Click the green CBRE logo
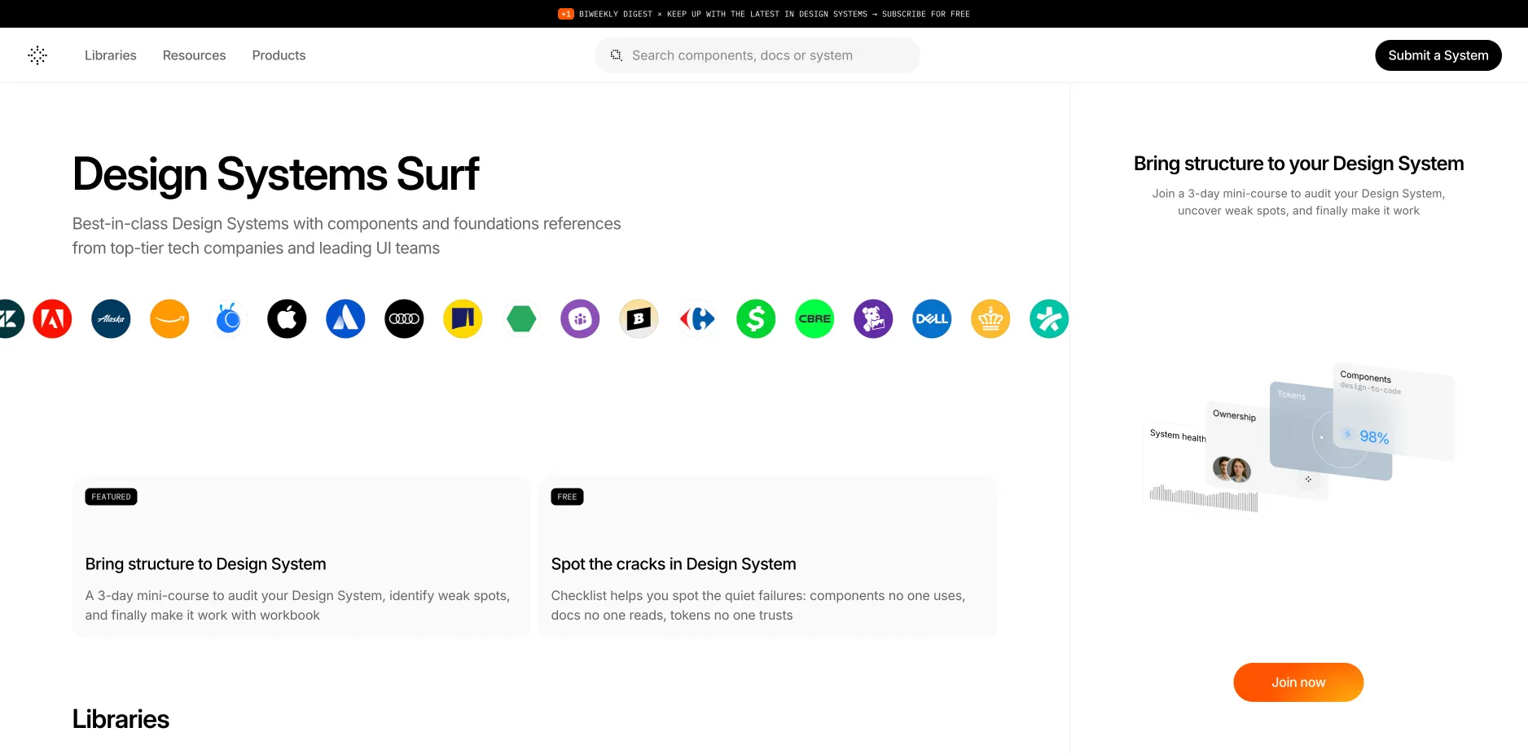 [x=814, y=319]
